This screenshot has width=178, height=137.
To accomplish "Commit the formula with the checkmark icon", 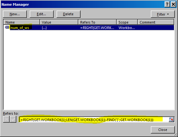I will coord(13,119).
